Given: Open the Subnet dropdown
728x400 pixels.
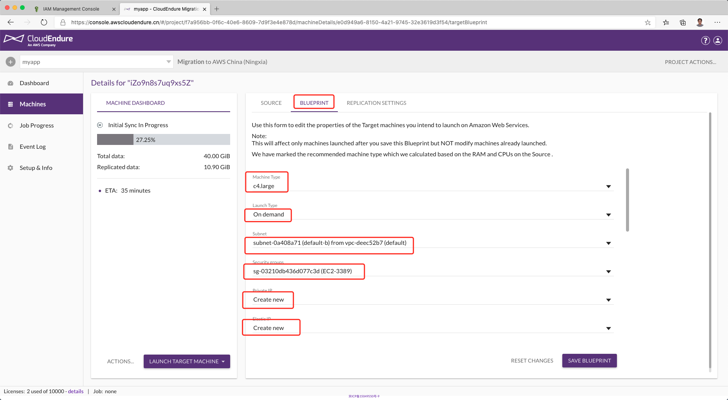Looking at the screenshot, I should [x=608, y=243].
